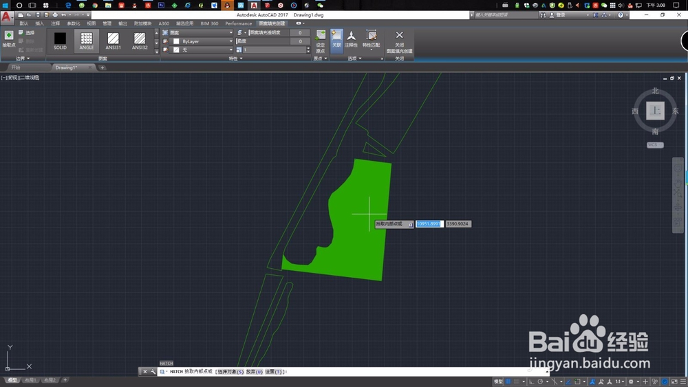Open the annotation scale 1:1 dropdown
Viewport: 688px width, 387px height.
tap(619, 382)
